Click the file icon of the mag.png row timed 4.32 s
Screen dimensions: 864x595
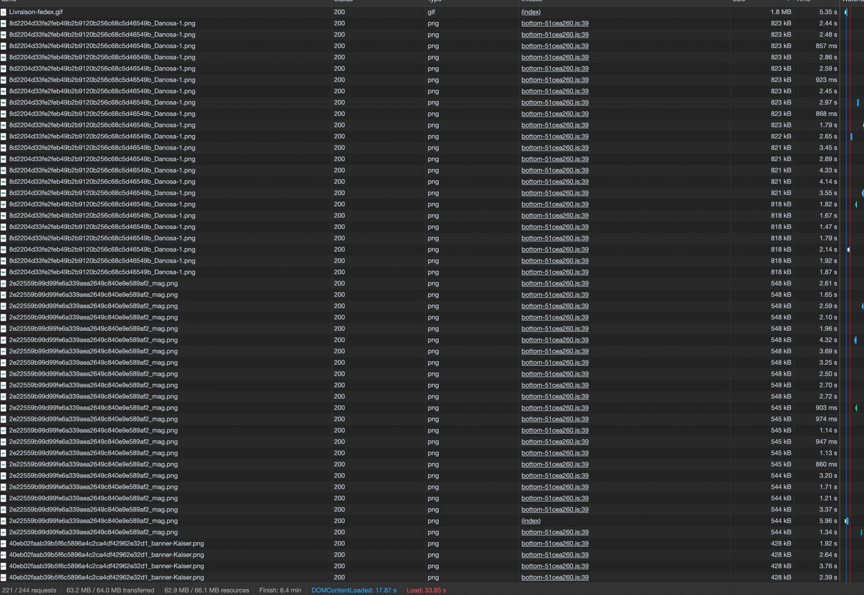tap(4, 340)
